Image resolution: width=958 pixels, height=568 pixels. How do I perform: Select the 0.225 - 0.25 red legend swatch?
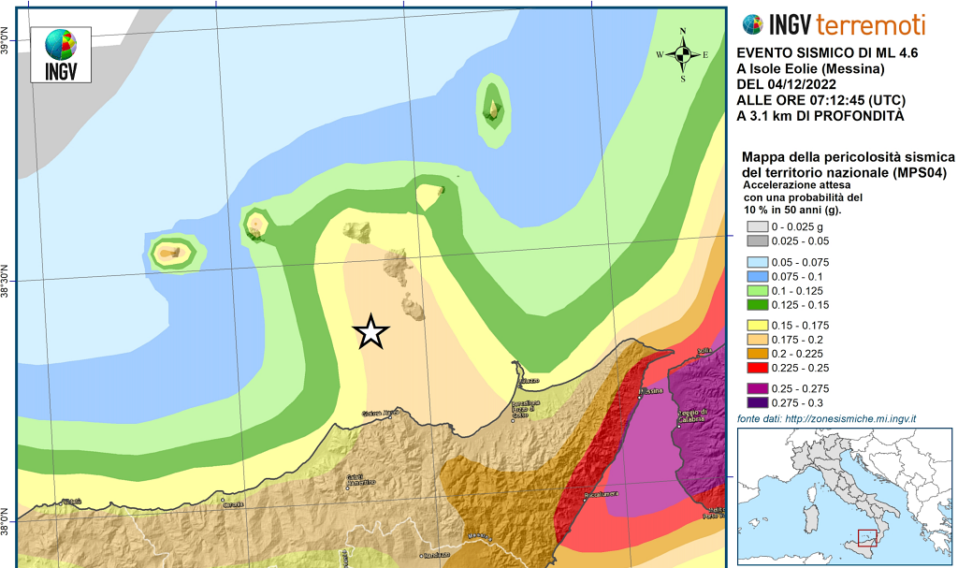click(x=755, y=367)
